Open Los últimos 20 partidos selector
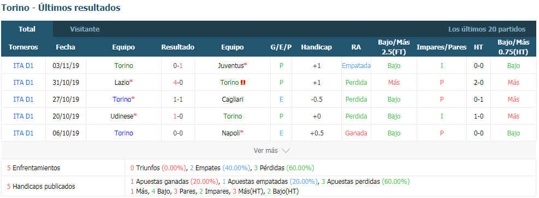 487,29
